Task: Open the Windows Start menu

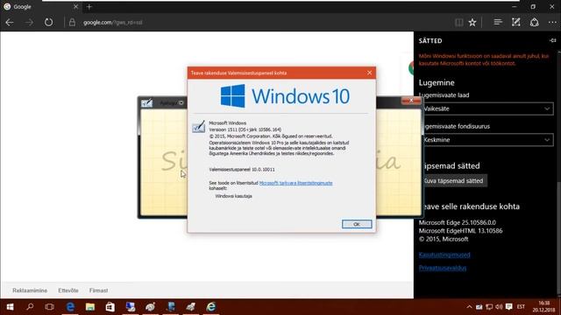Action: coord(10,307)
